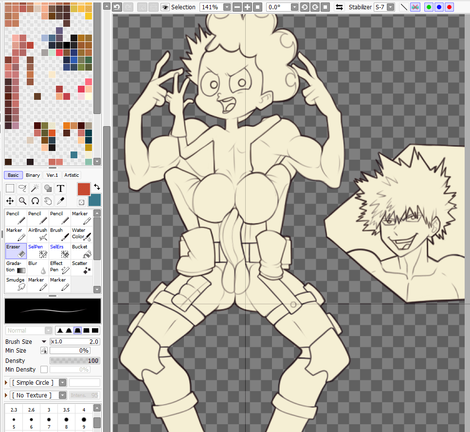
Task: Activate the Eyedropper tool
Action: pyautogui.click(x=60, y=201)
